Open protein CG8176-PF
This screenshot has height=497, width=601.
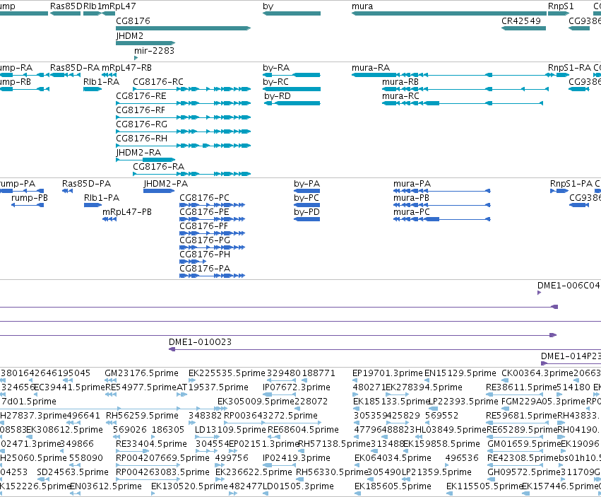point(213,233)
